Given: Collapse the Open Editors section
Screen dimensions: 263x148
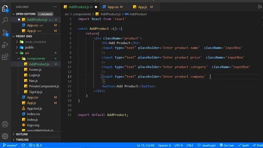Looking at the screenshot, I should pyautogui.click(x=25, y=14).
